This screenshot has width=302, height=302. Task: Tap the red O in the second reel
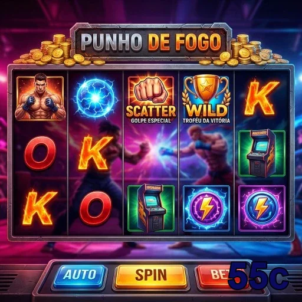96,208
